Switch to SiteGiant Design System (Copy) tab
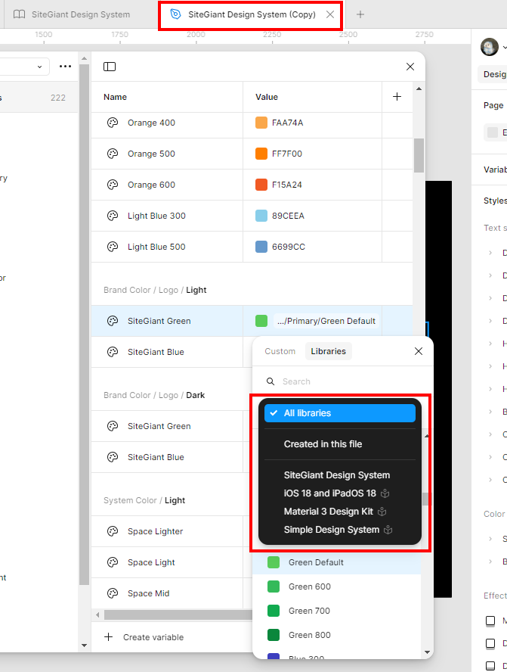This screenshot has width=507, height=672. (x=251, y=14)
